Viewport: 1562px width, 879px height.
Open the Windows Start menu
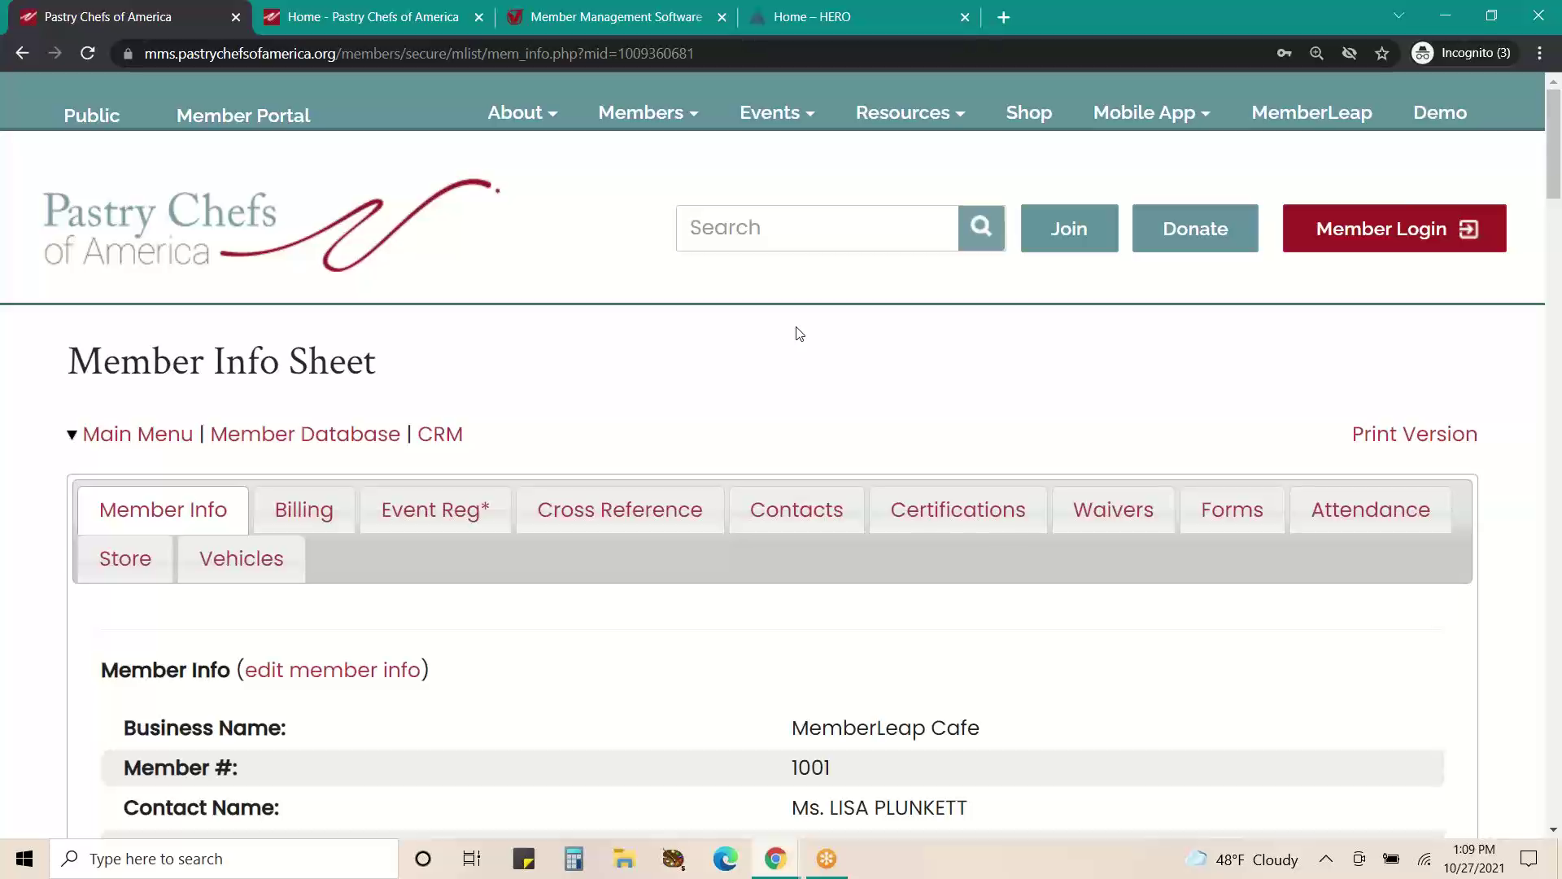(x=24, y=859)
